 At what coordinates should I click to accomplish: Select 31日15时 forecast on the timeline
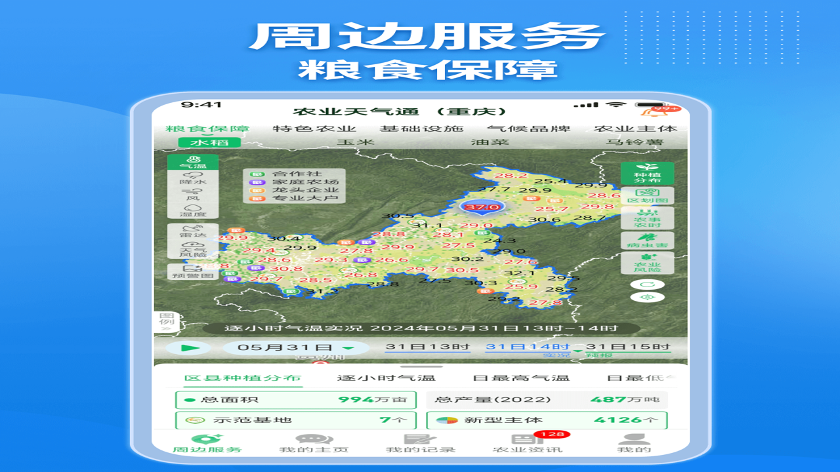[627, 347]
